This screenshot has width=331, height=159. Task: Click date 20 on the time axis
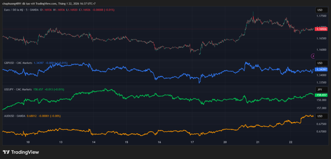coord(225,142)
